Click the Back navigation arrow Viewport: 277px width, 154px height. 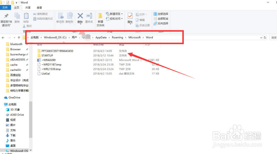click(3, 38)
